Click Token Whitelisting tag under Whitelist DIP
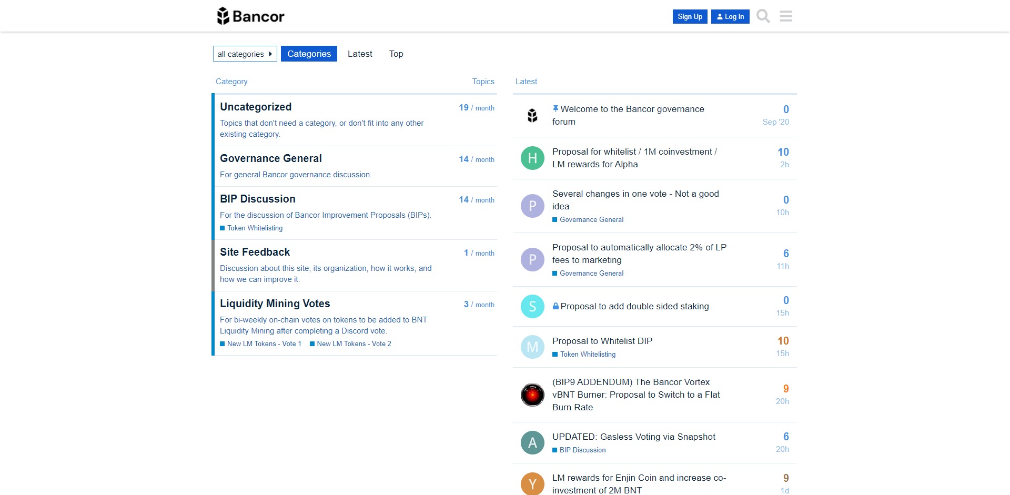The height and width of the screenshot is (495, 1010). tap(584, 354)
